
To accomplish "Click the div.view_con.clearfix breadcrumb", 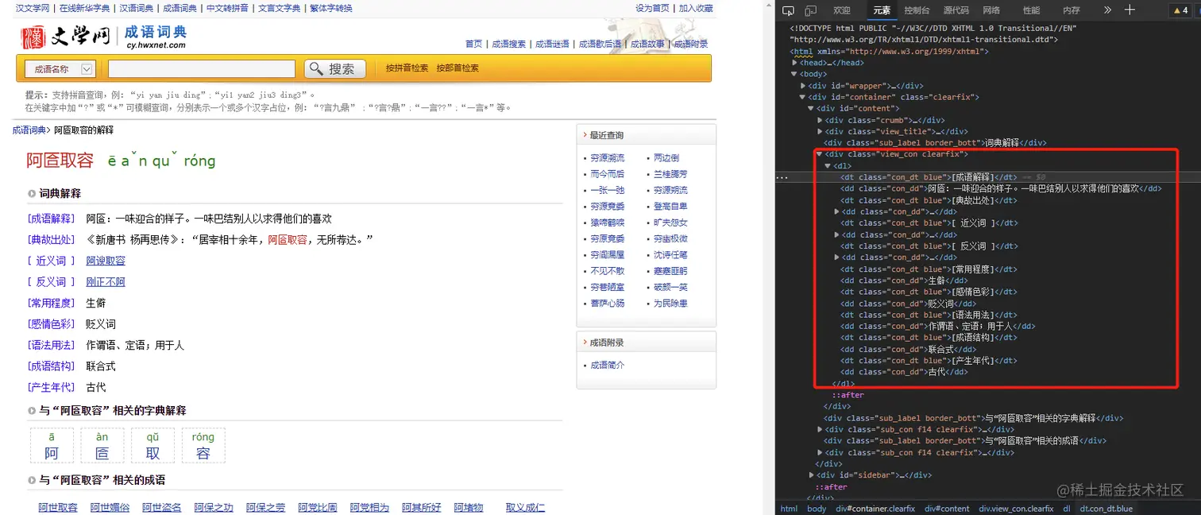I will tap(1016, 509).
